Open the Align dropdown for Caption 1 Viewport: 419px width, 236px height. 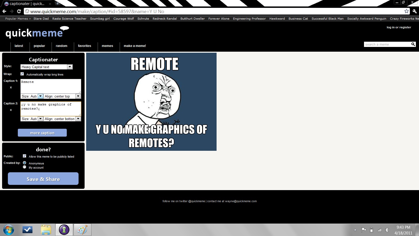coord(78,96)
